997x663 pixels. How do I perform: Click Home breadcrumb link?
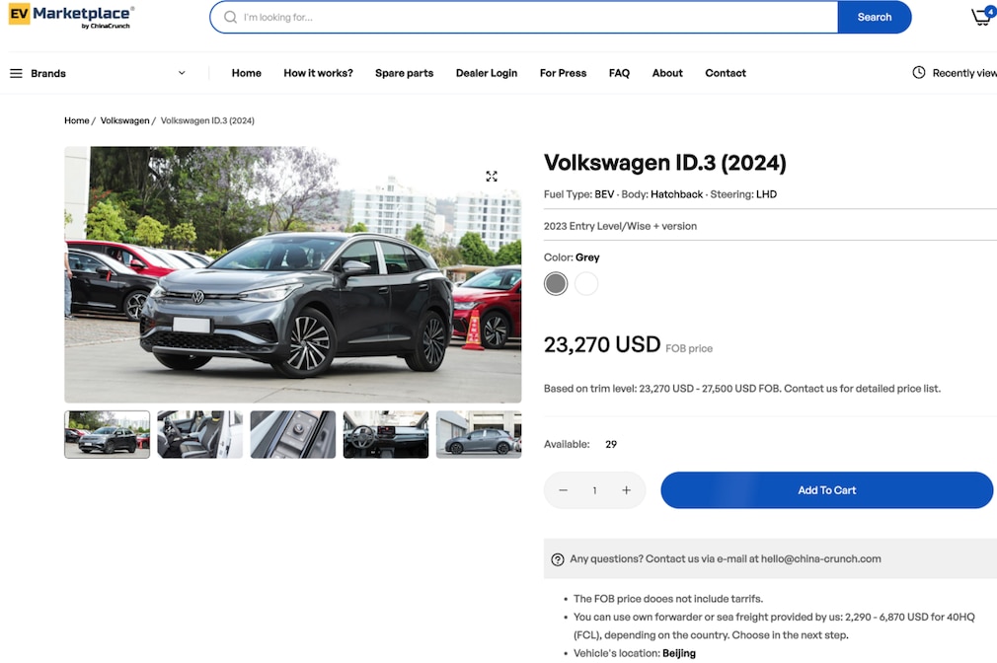[x=76, y=120]
